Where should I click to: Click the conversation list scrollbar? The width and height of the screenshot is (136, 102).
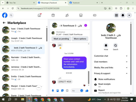click(47, 35)
